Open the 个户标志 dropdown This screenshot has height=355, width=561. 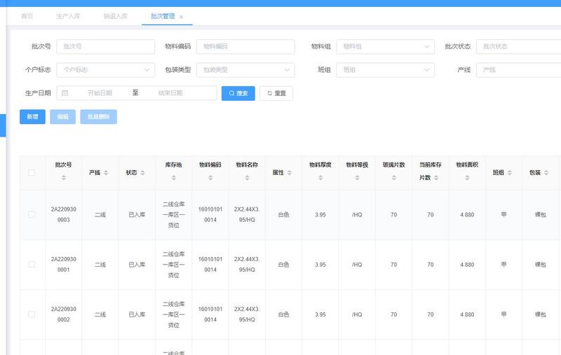pos(106,70)
